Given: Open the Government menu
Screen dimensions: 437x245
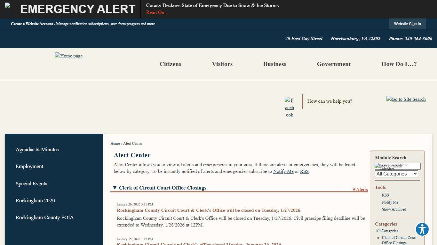Looking at the screenshot, I should tap(334, 64).
